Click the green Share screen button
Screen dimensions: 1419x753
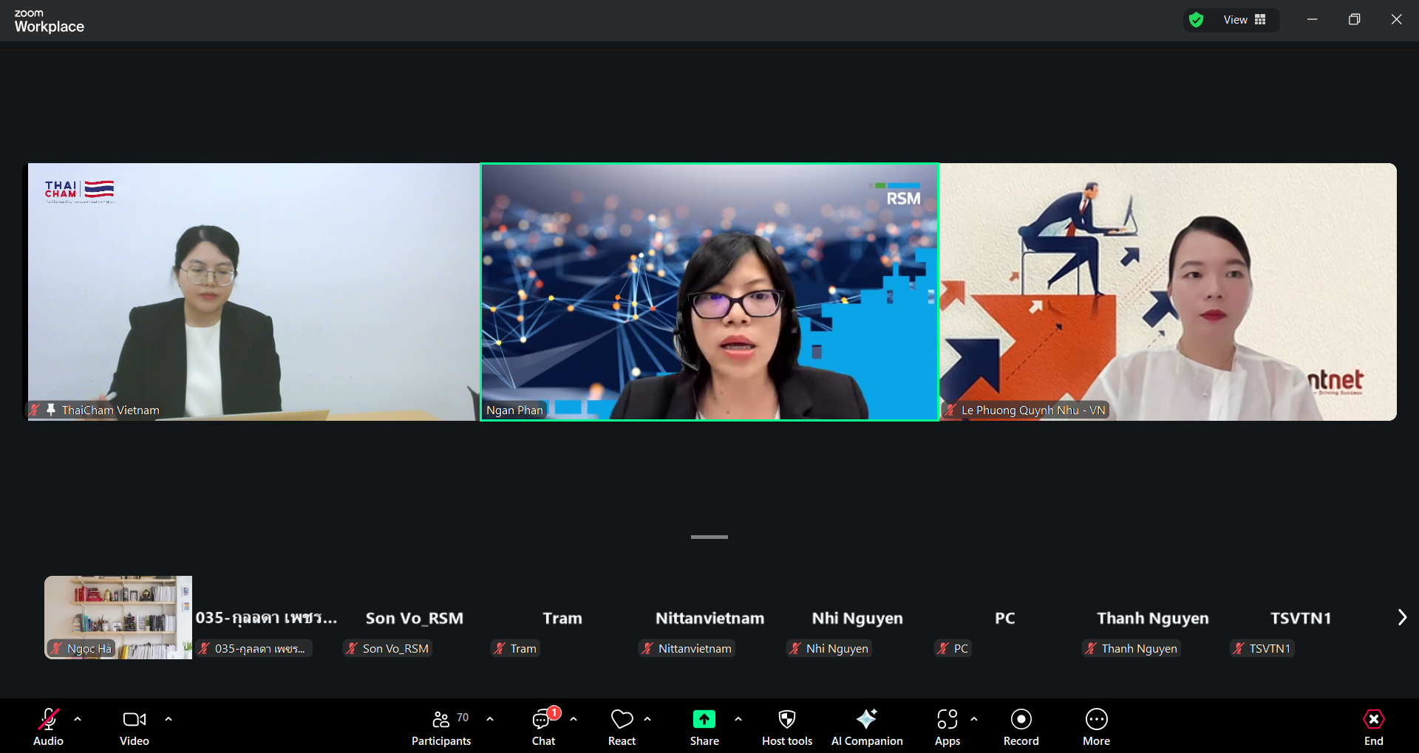click(704, 727)
